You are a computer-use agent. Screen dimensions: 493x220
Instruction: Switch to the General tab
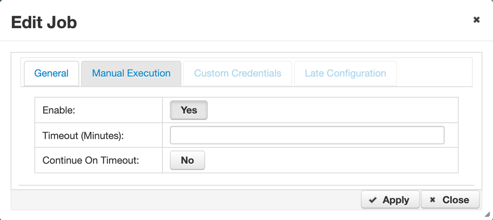51,73
